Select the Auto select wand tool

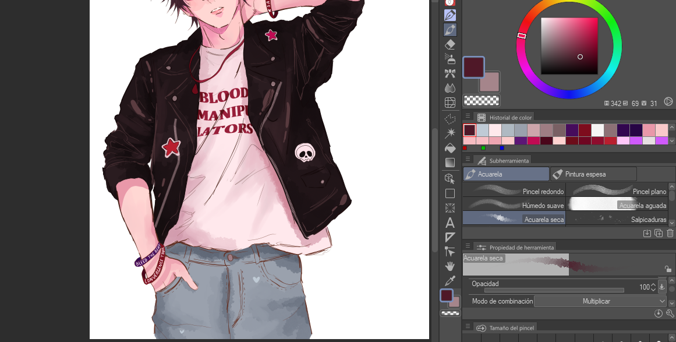450,133
